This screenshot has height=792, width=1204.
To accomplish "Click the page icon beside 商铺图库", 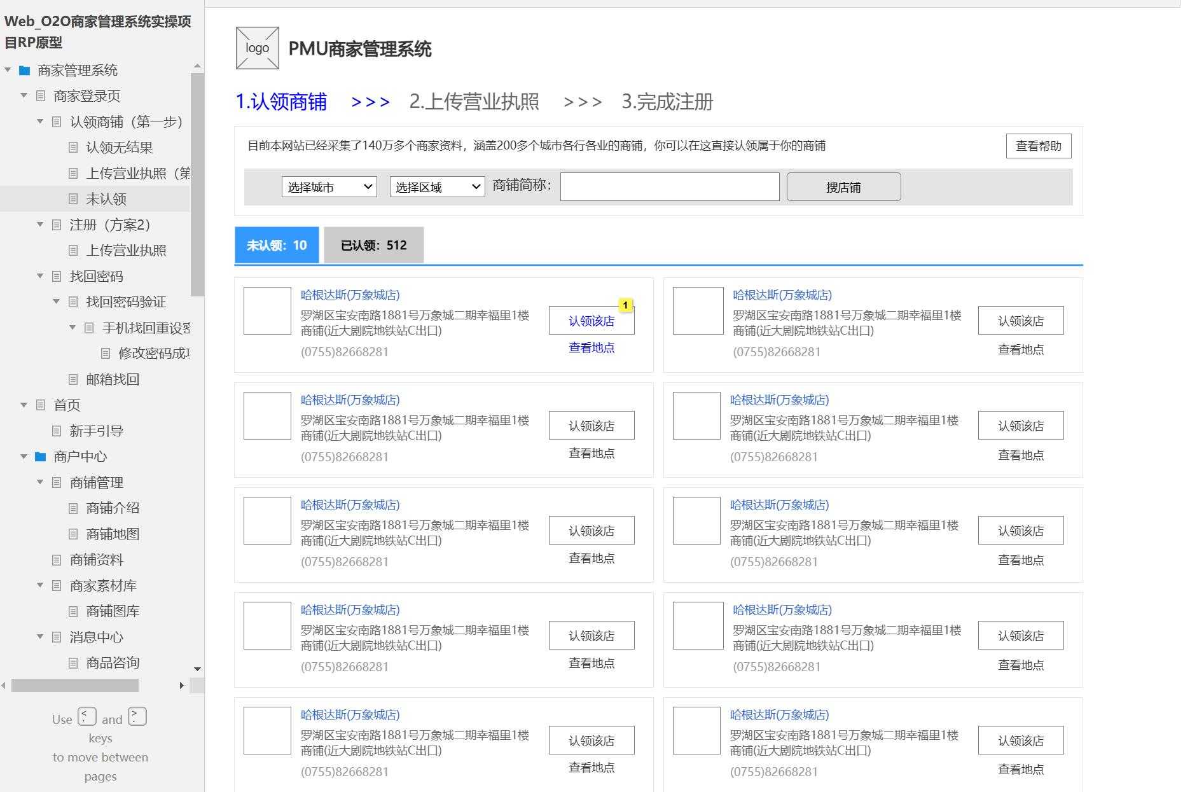I will tap(74, 611).
